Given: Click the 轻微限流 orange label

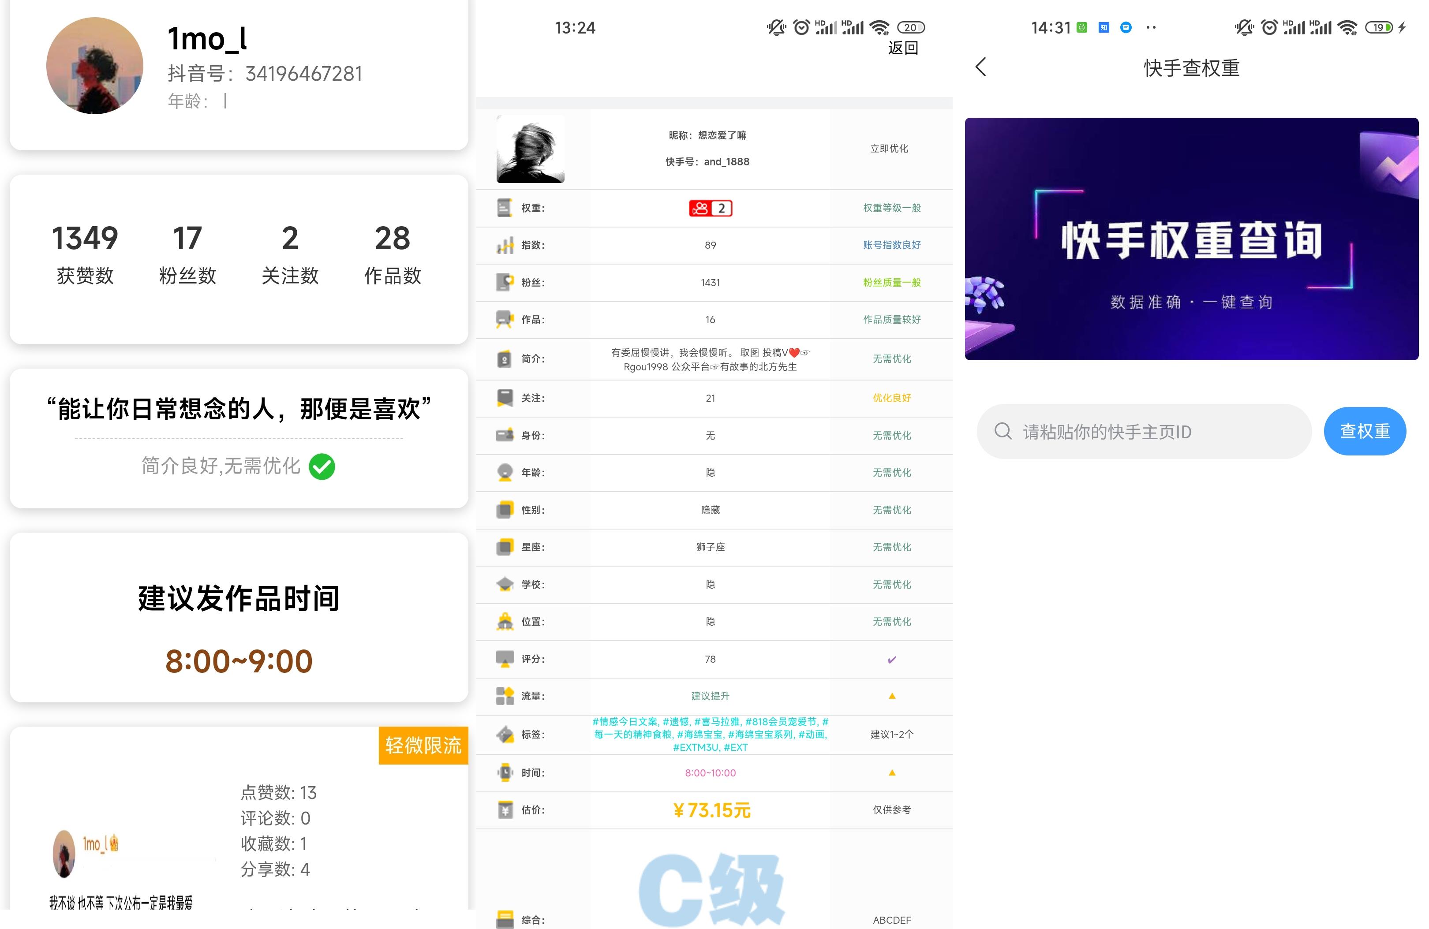Looking at the screenshot, I should (423, 745).
